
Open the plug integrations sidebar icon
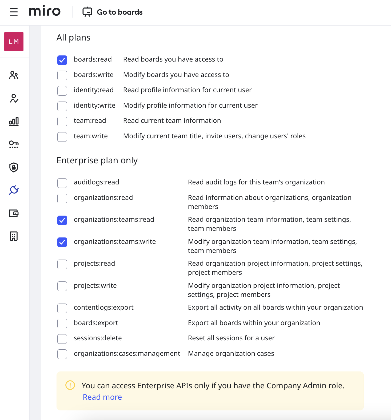coord(14,190)
